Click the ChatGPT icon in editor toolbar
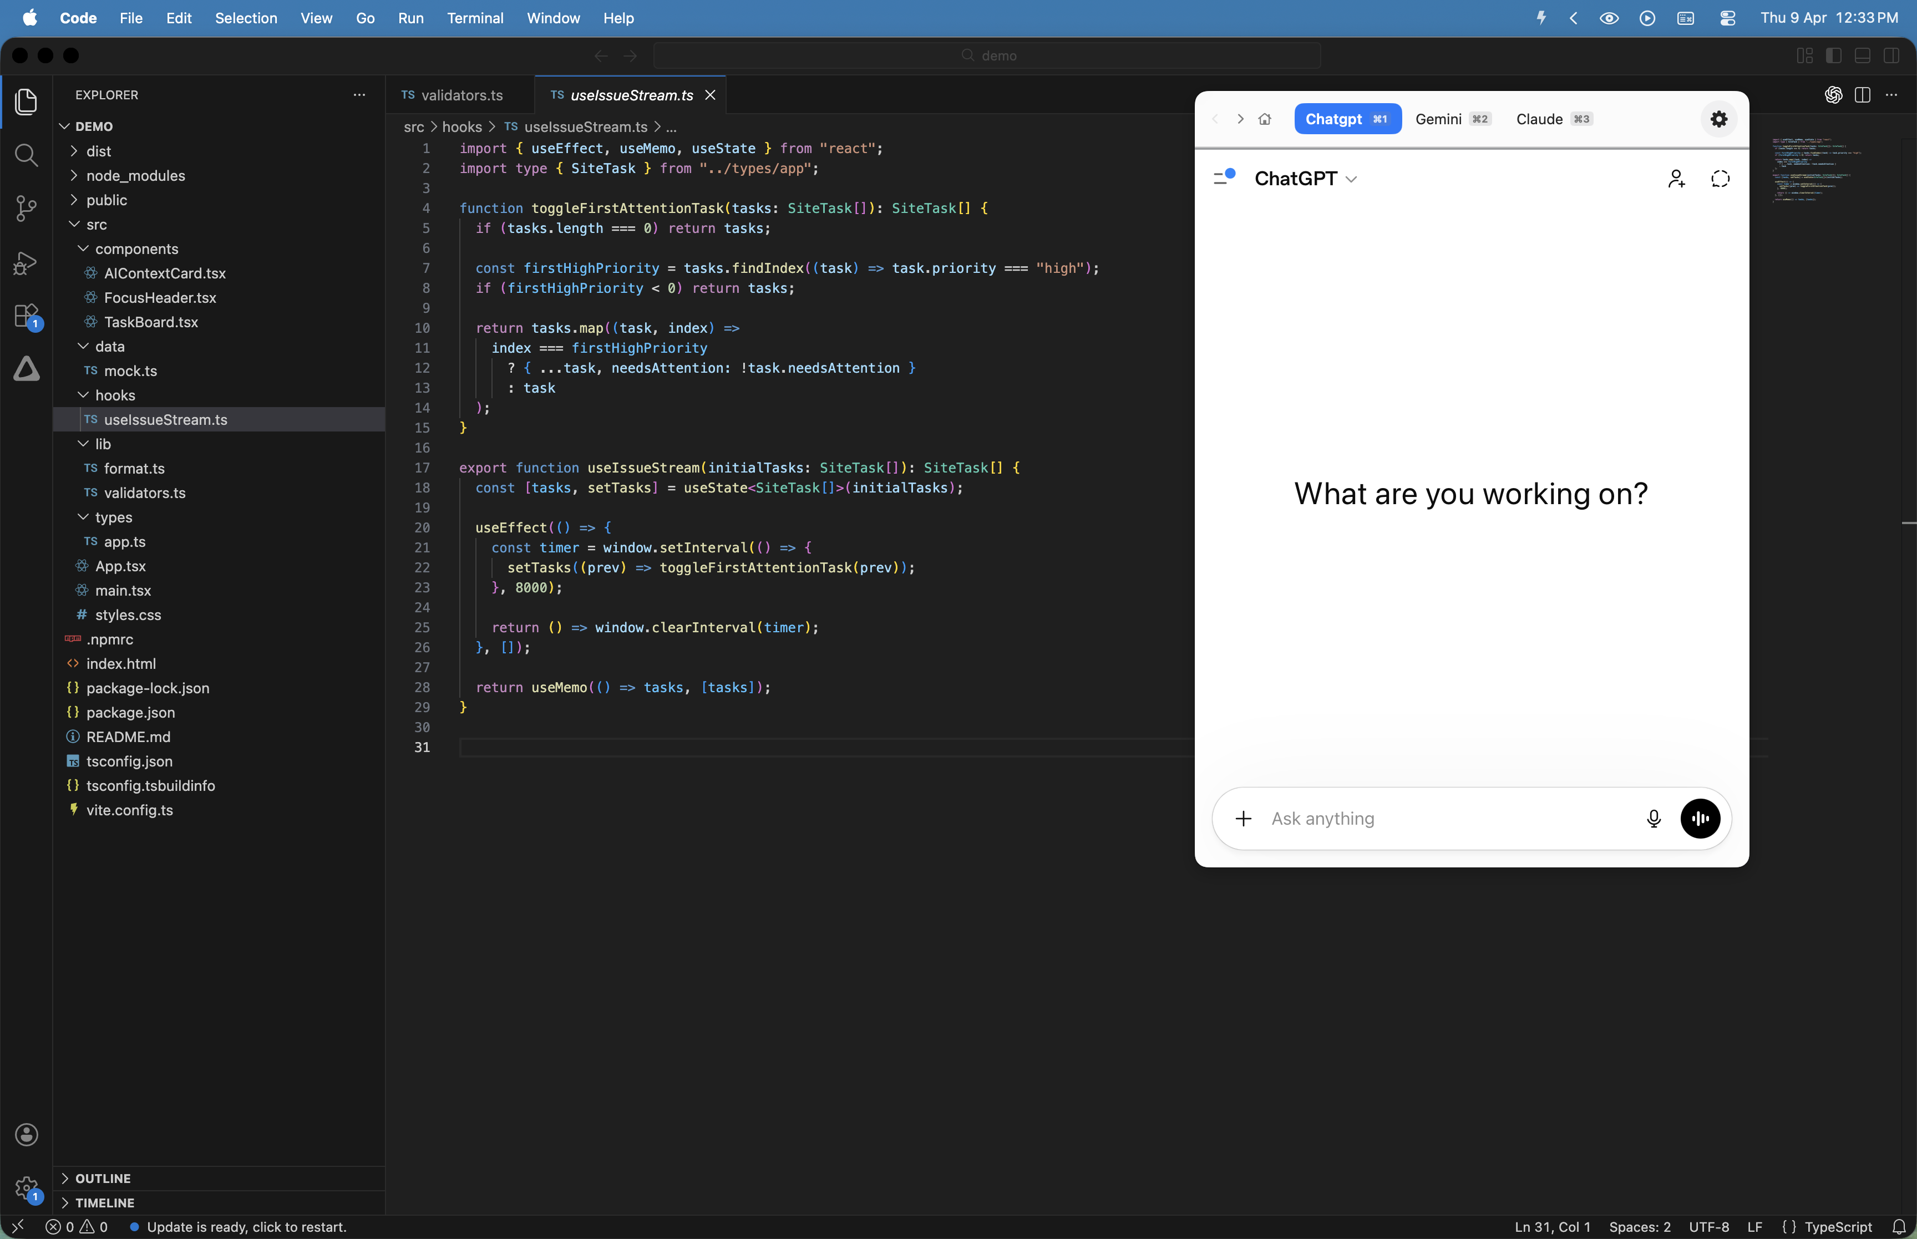 [1833, 95]
